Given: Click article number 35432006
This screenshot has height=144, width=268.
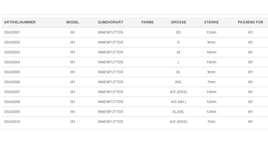Looking at the screenshot, I should coord(12,82).
